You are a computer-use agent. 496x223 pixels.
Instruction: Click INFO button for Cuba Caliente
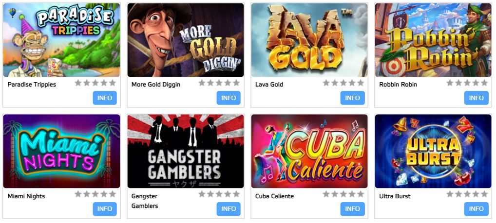[x=352, y=209]
